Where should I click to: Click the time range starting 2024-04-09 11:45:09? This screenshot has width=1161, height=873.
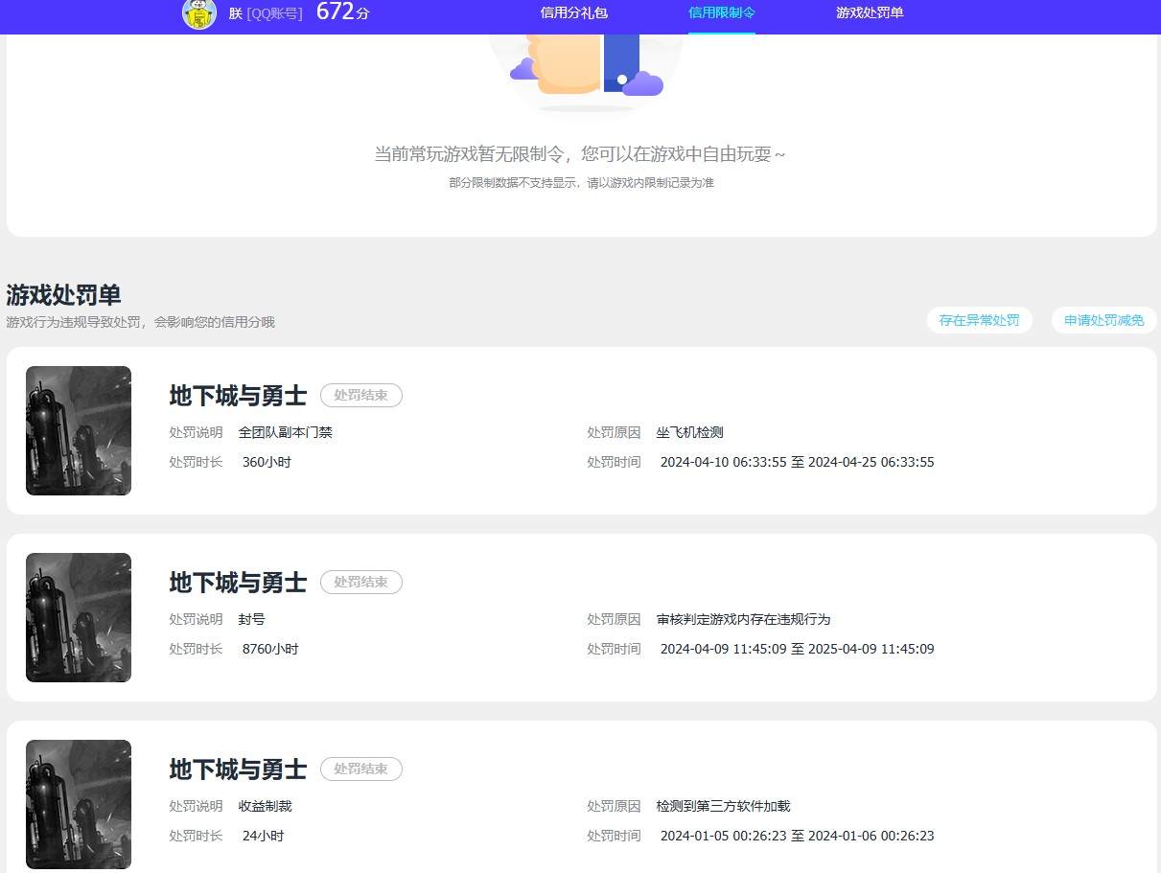pyautogui.click(x=798, y=650)
